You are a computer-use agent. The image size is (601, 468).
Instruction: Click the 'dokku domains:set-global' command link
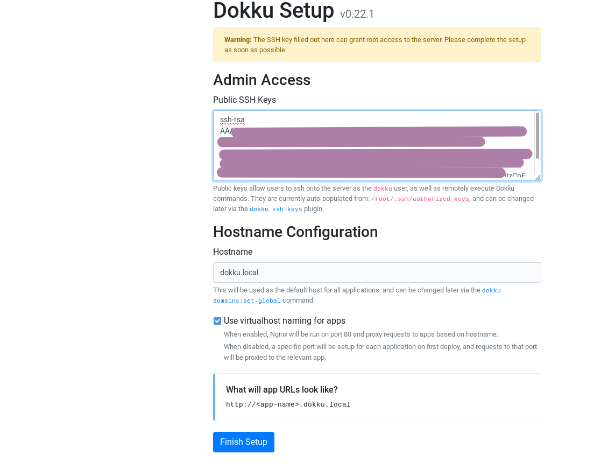click(246, 301)
